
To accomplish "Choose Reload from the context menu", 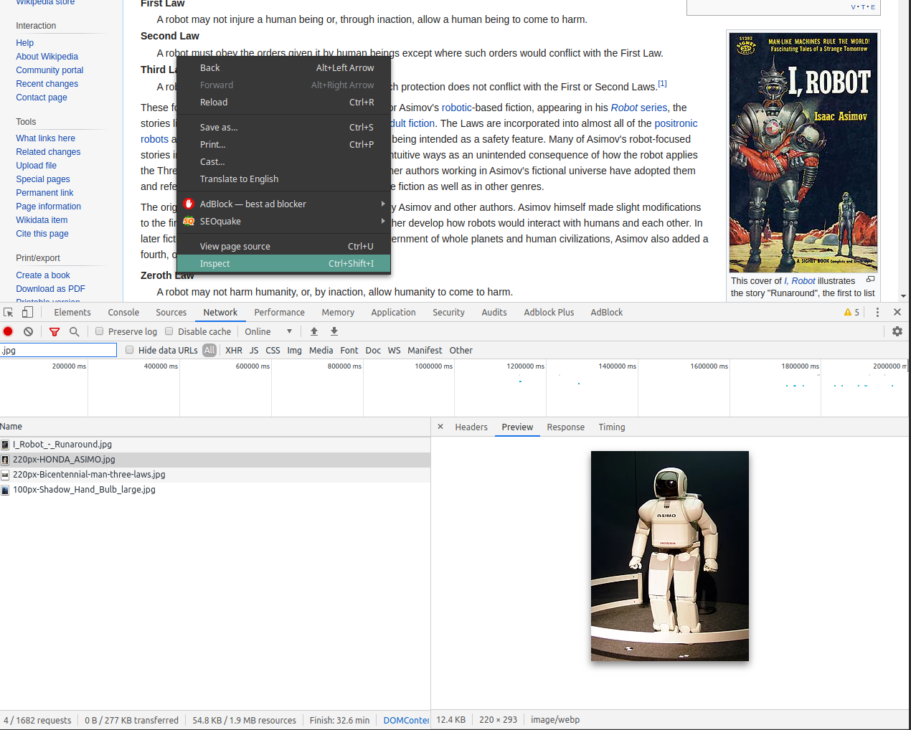I will (284, 103).
